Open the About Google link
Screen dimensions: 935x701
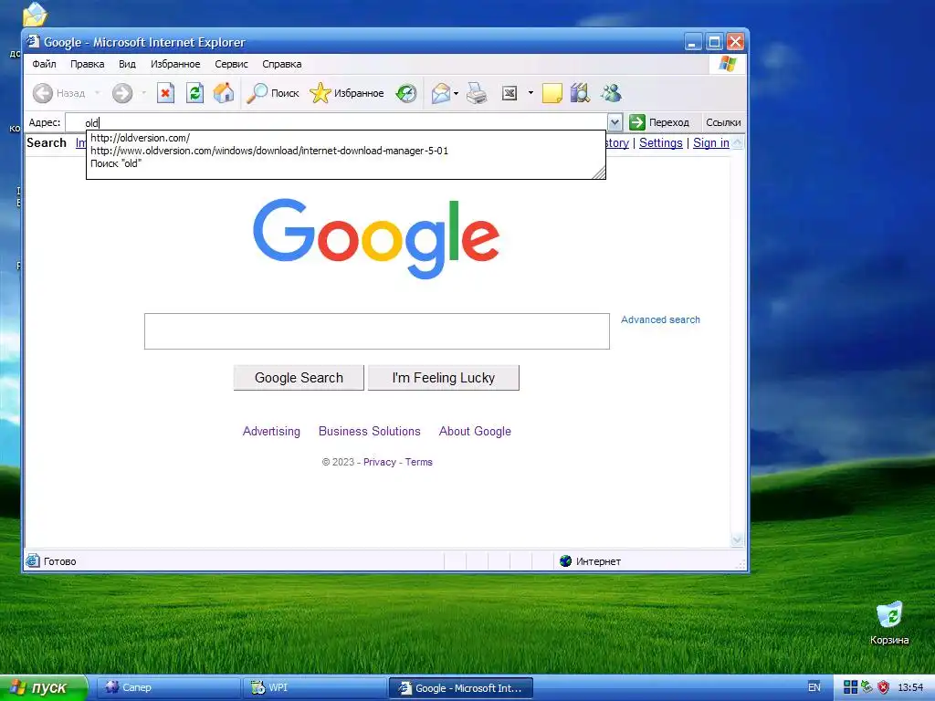[475, 431]
